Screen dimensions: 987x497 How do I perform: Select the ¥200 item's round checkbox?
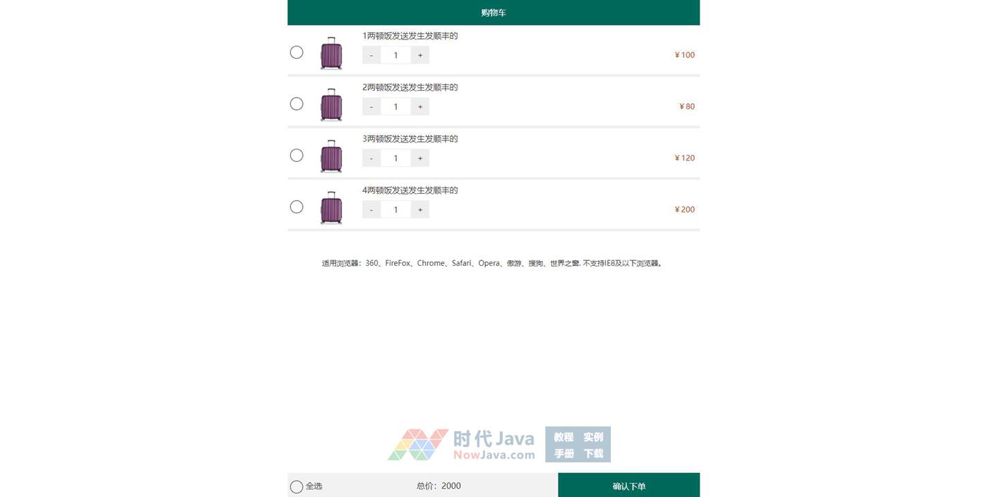tap(296, 207)
